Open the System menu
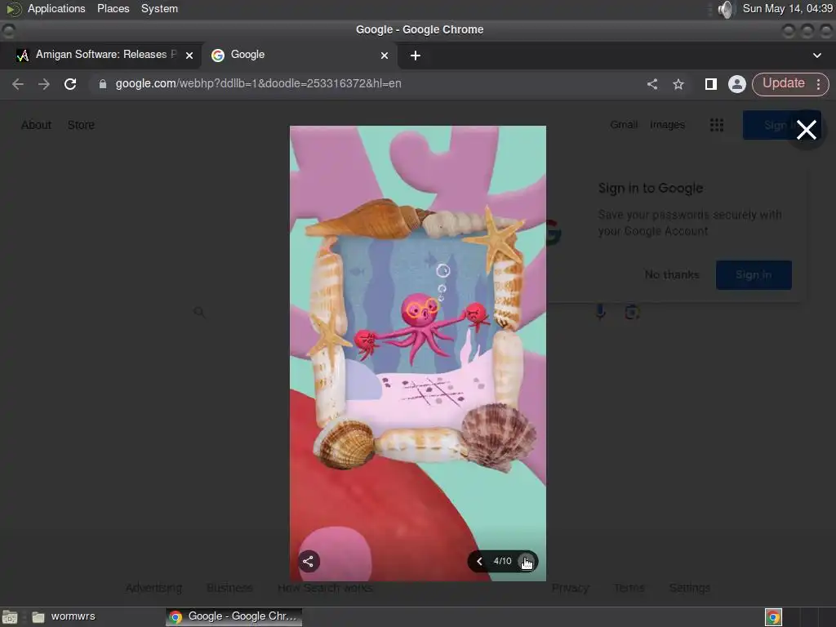The height and width of the screenshot is (627, 836). (159, 8)
